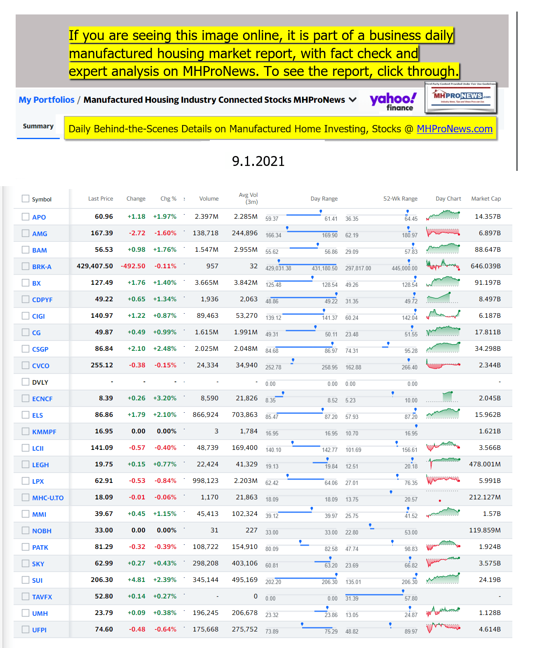The image size is (542, 648).
Task: Open the APO day chart thumbnail
Action: [x=443, y=215]
